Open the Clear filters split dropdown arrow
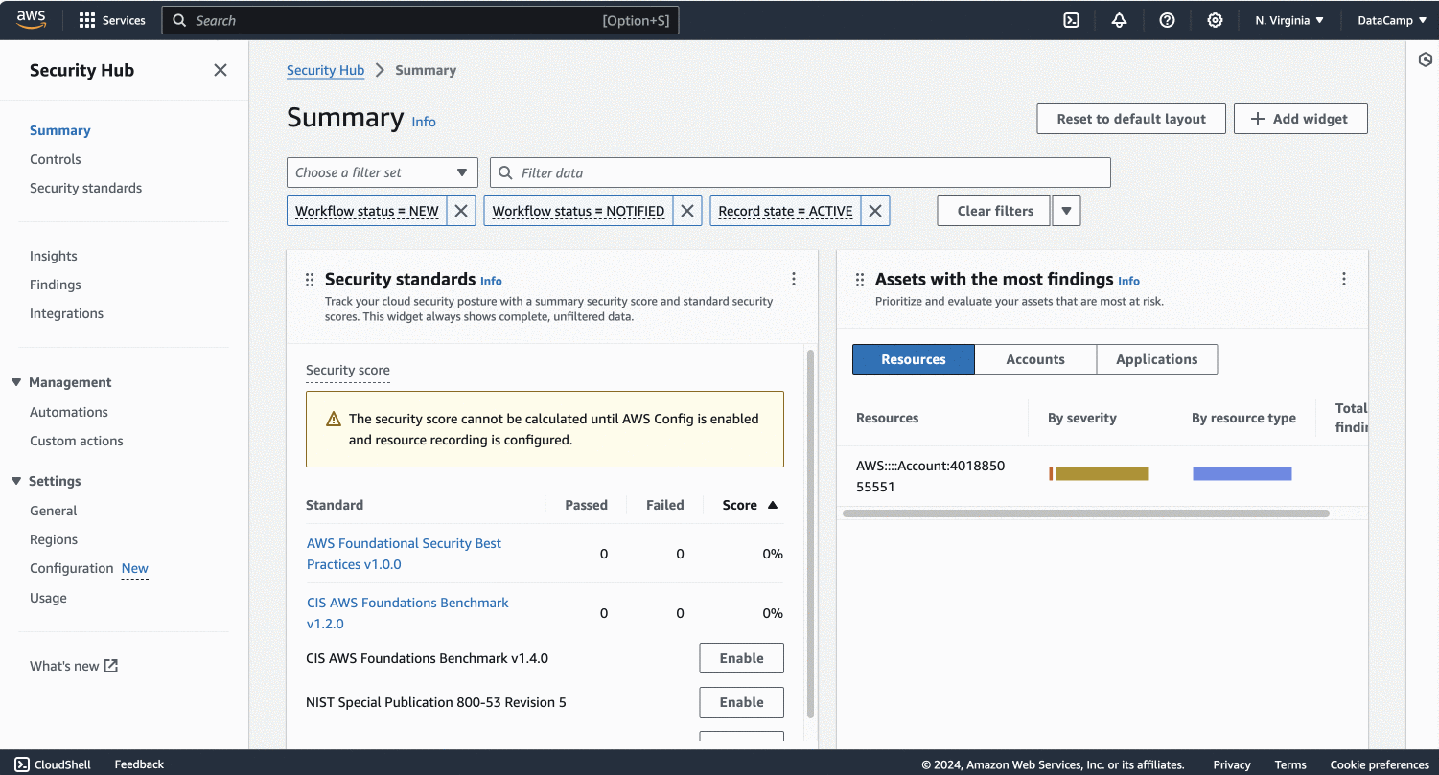The image size is (1439, 775). pyautogui.click(x=1066, y=211)
